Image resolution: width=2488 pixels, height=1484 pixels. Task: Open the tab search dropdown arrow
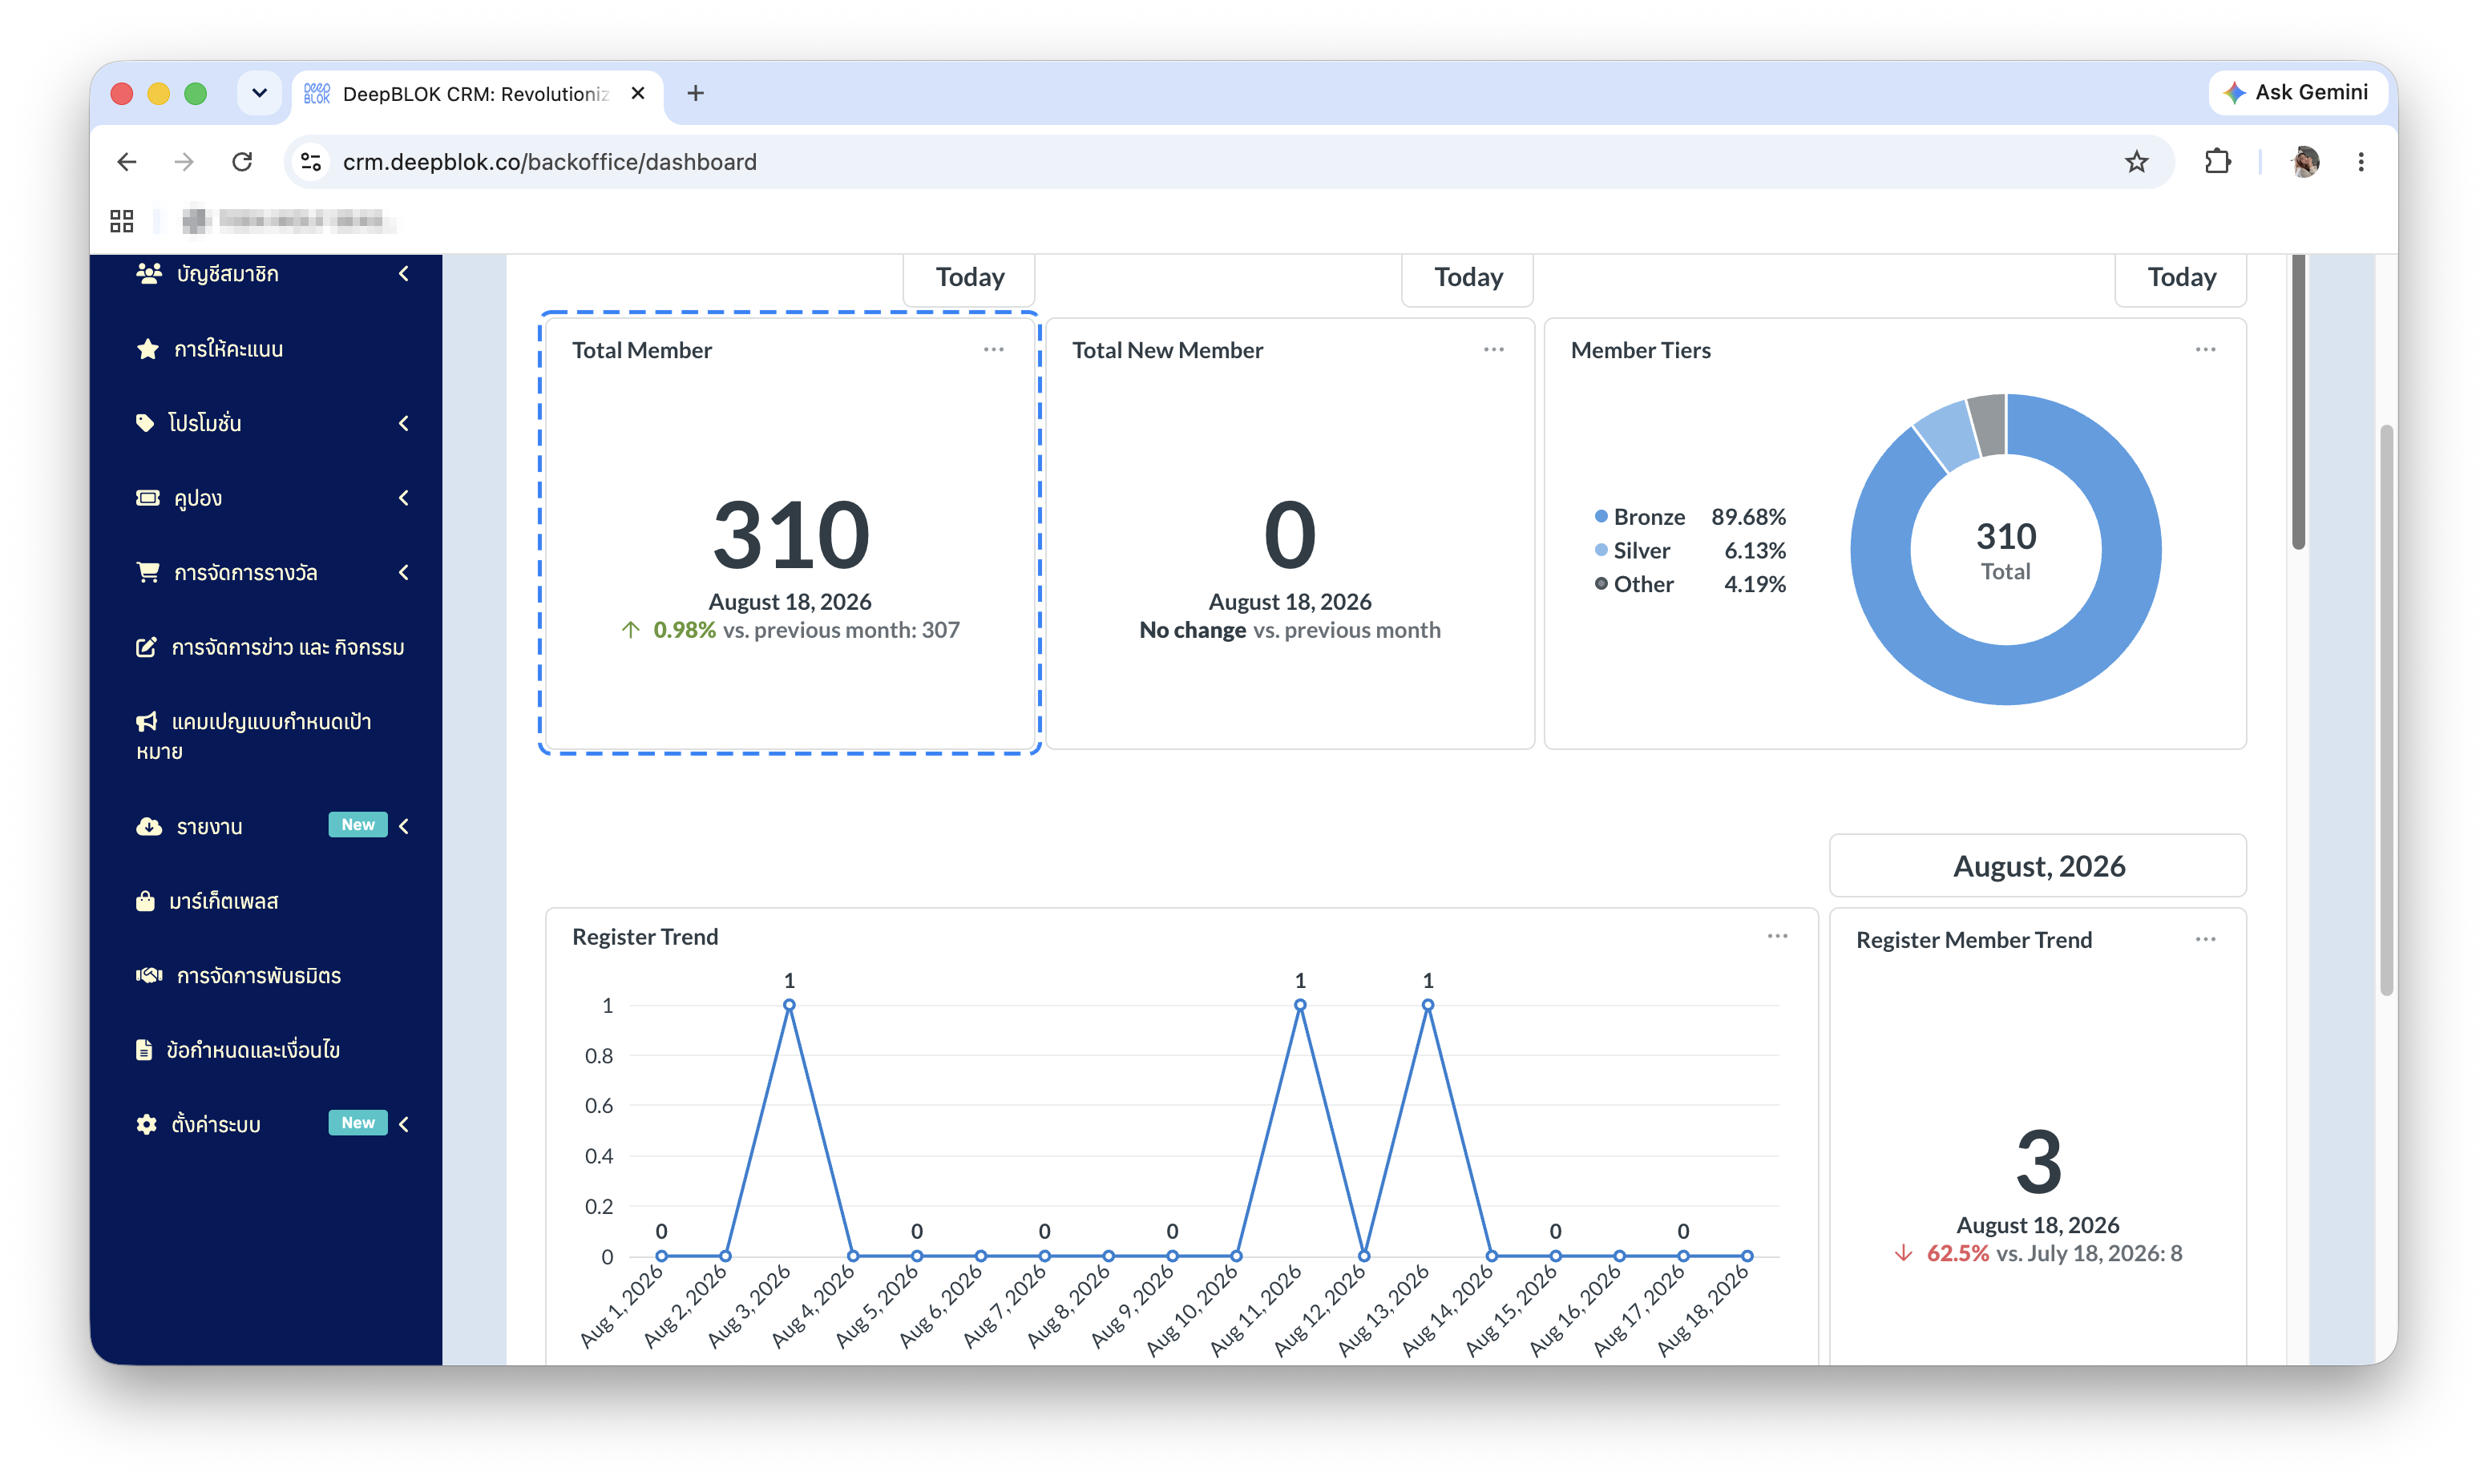(x=259, y=93)
